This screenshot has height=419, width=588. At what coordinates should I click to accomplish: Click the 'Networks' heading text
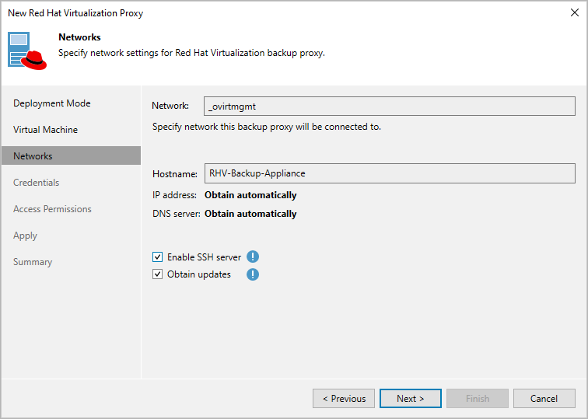pos(79,37)
